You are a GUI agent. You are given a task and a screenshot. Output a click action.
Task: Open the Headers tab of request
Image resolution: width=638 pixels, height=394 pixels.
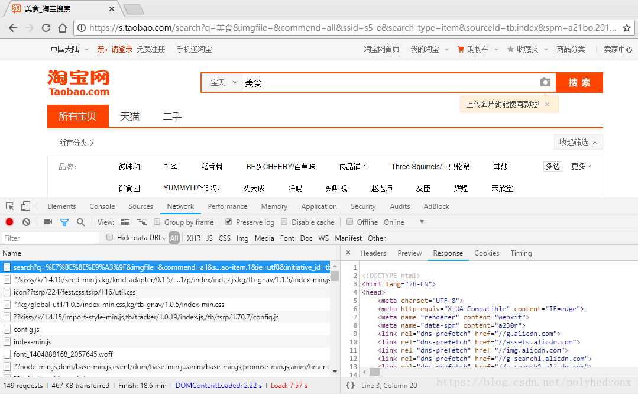click(373, 253)
